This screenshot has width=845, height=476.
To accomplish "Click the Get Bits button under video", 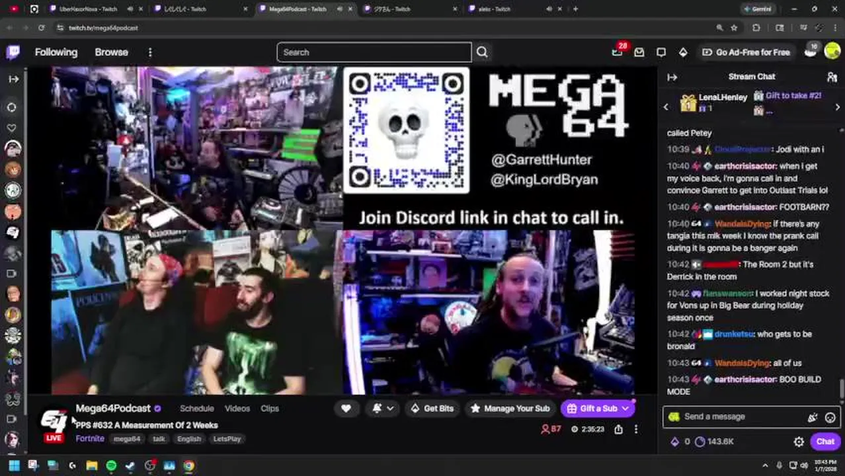I will point(432,409).
